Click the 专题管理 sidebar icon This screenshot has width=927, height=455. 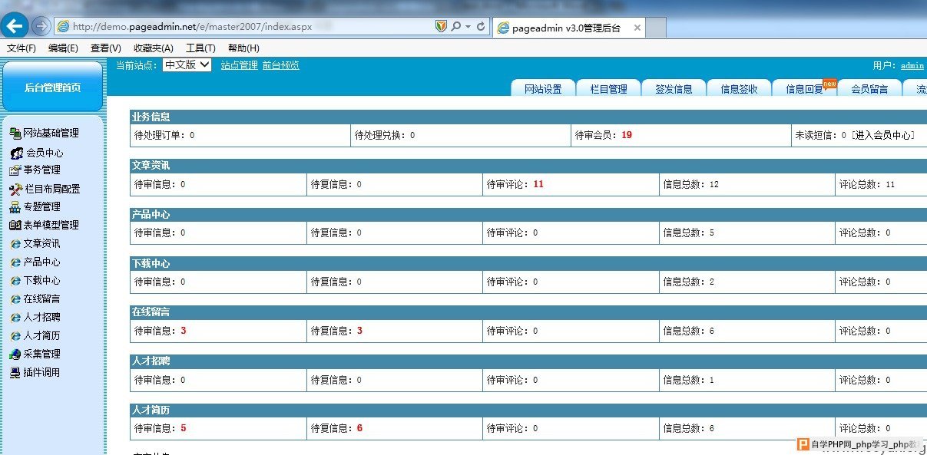[x=15, y=207]
